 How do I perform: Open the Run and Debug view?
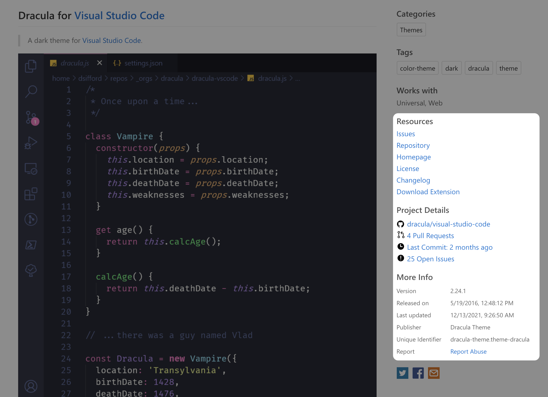tap(31, 143)
